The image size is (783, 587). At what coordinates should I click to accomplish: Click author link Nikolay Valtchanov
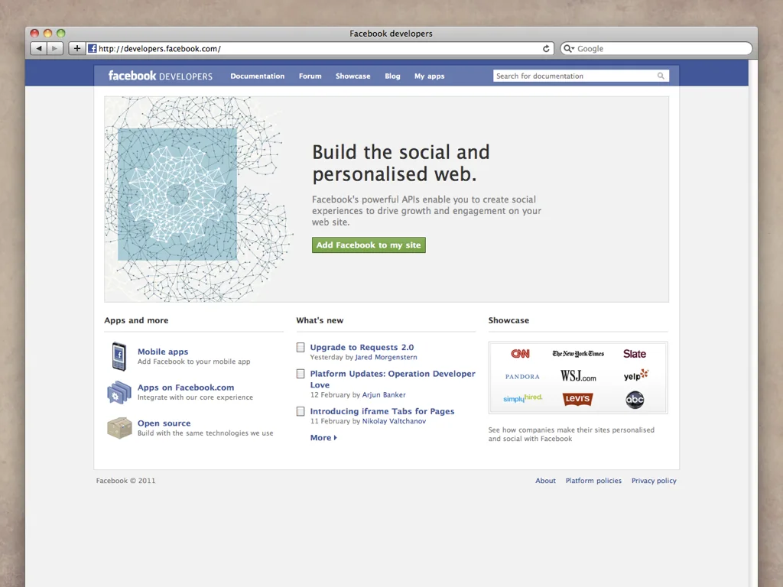pyautogui.click(x=394, y=421)
